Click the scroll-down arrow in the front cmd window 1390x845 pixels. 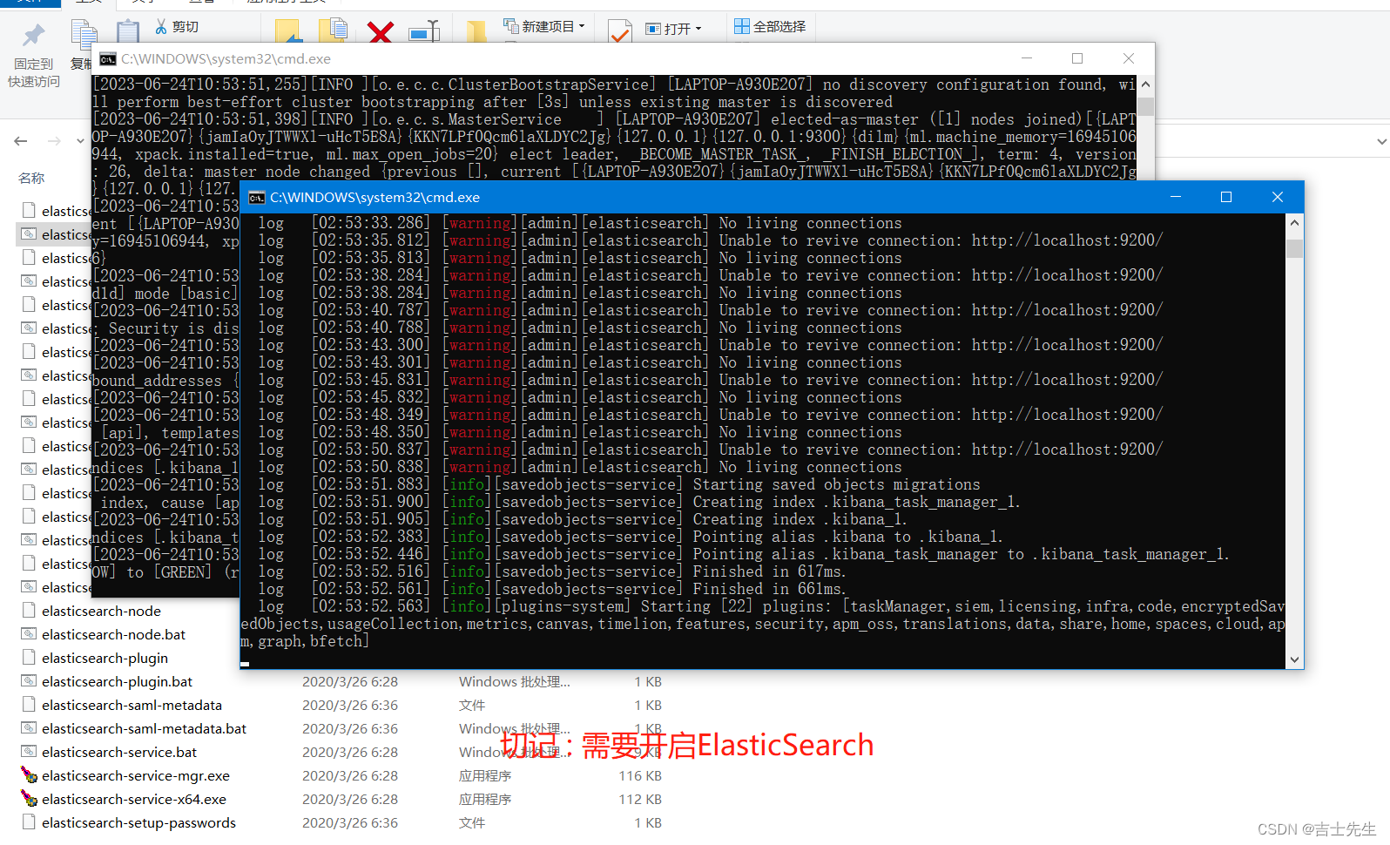point(1295,660)
